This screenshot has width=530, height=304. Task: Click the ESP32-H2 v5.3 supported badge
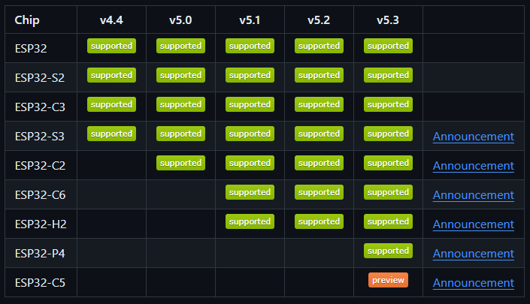click(x=388, y=221)
